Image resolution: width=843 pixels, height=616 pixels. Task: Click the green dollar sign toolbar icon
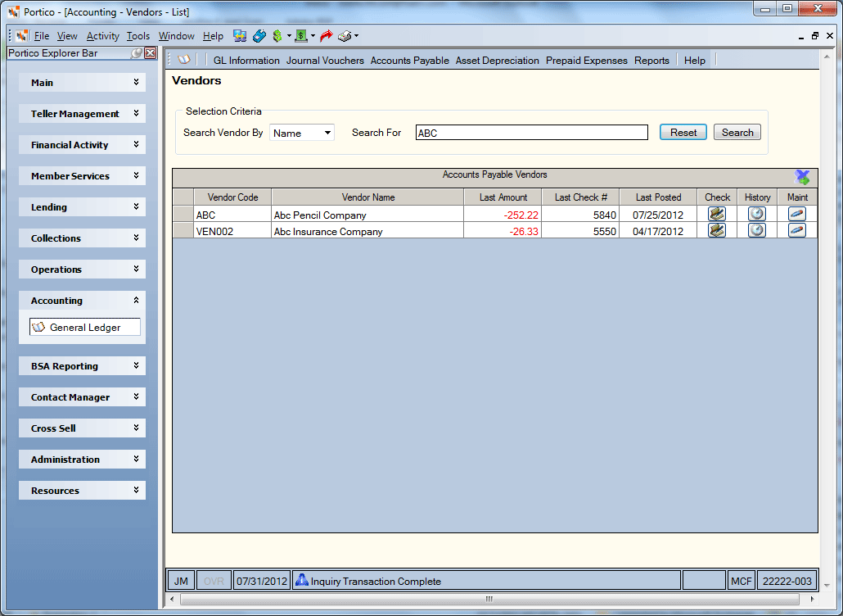[277, 36]
